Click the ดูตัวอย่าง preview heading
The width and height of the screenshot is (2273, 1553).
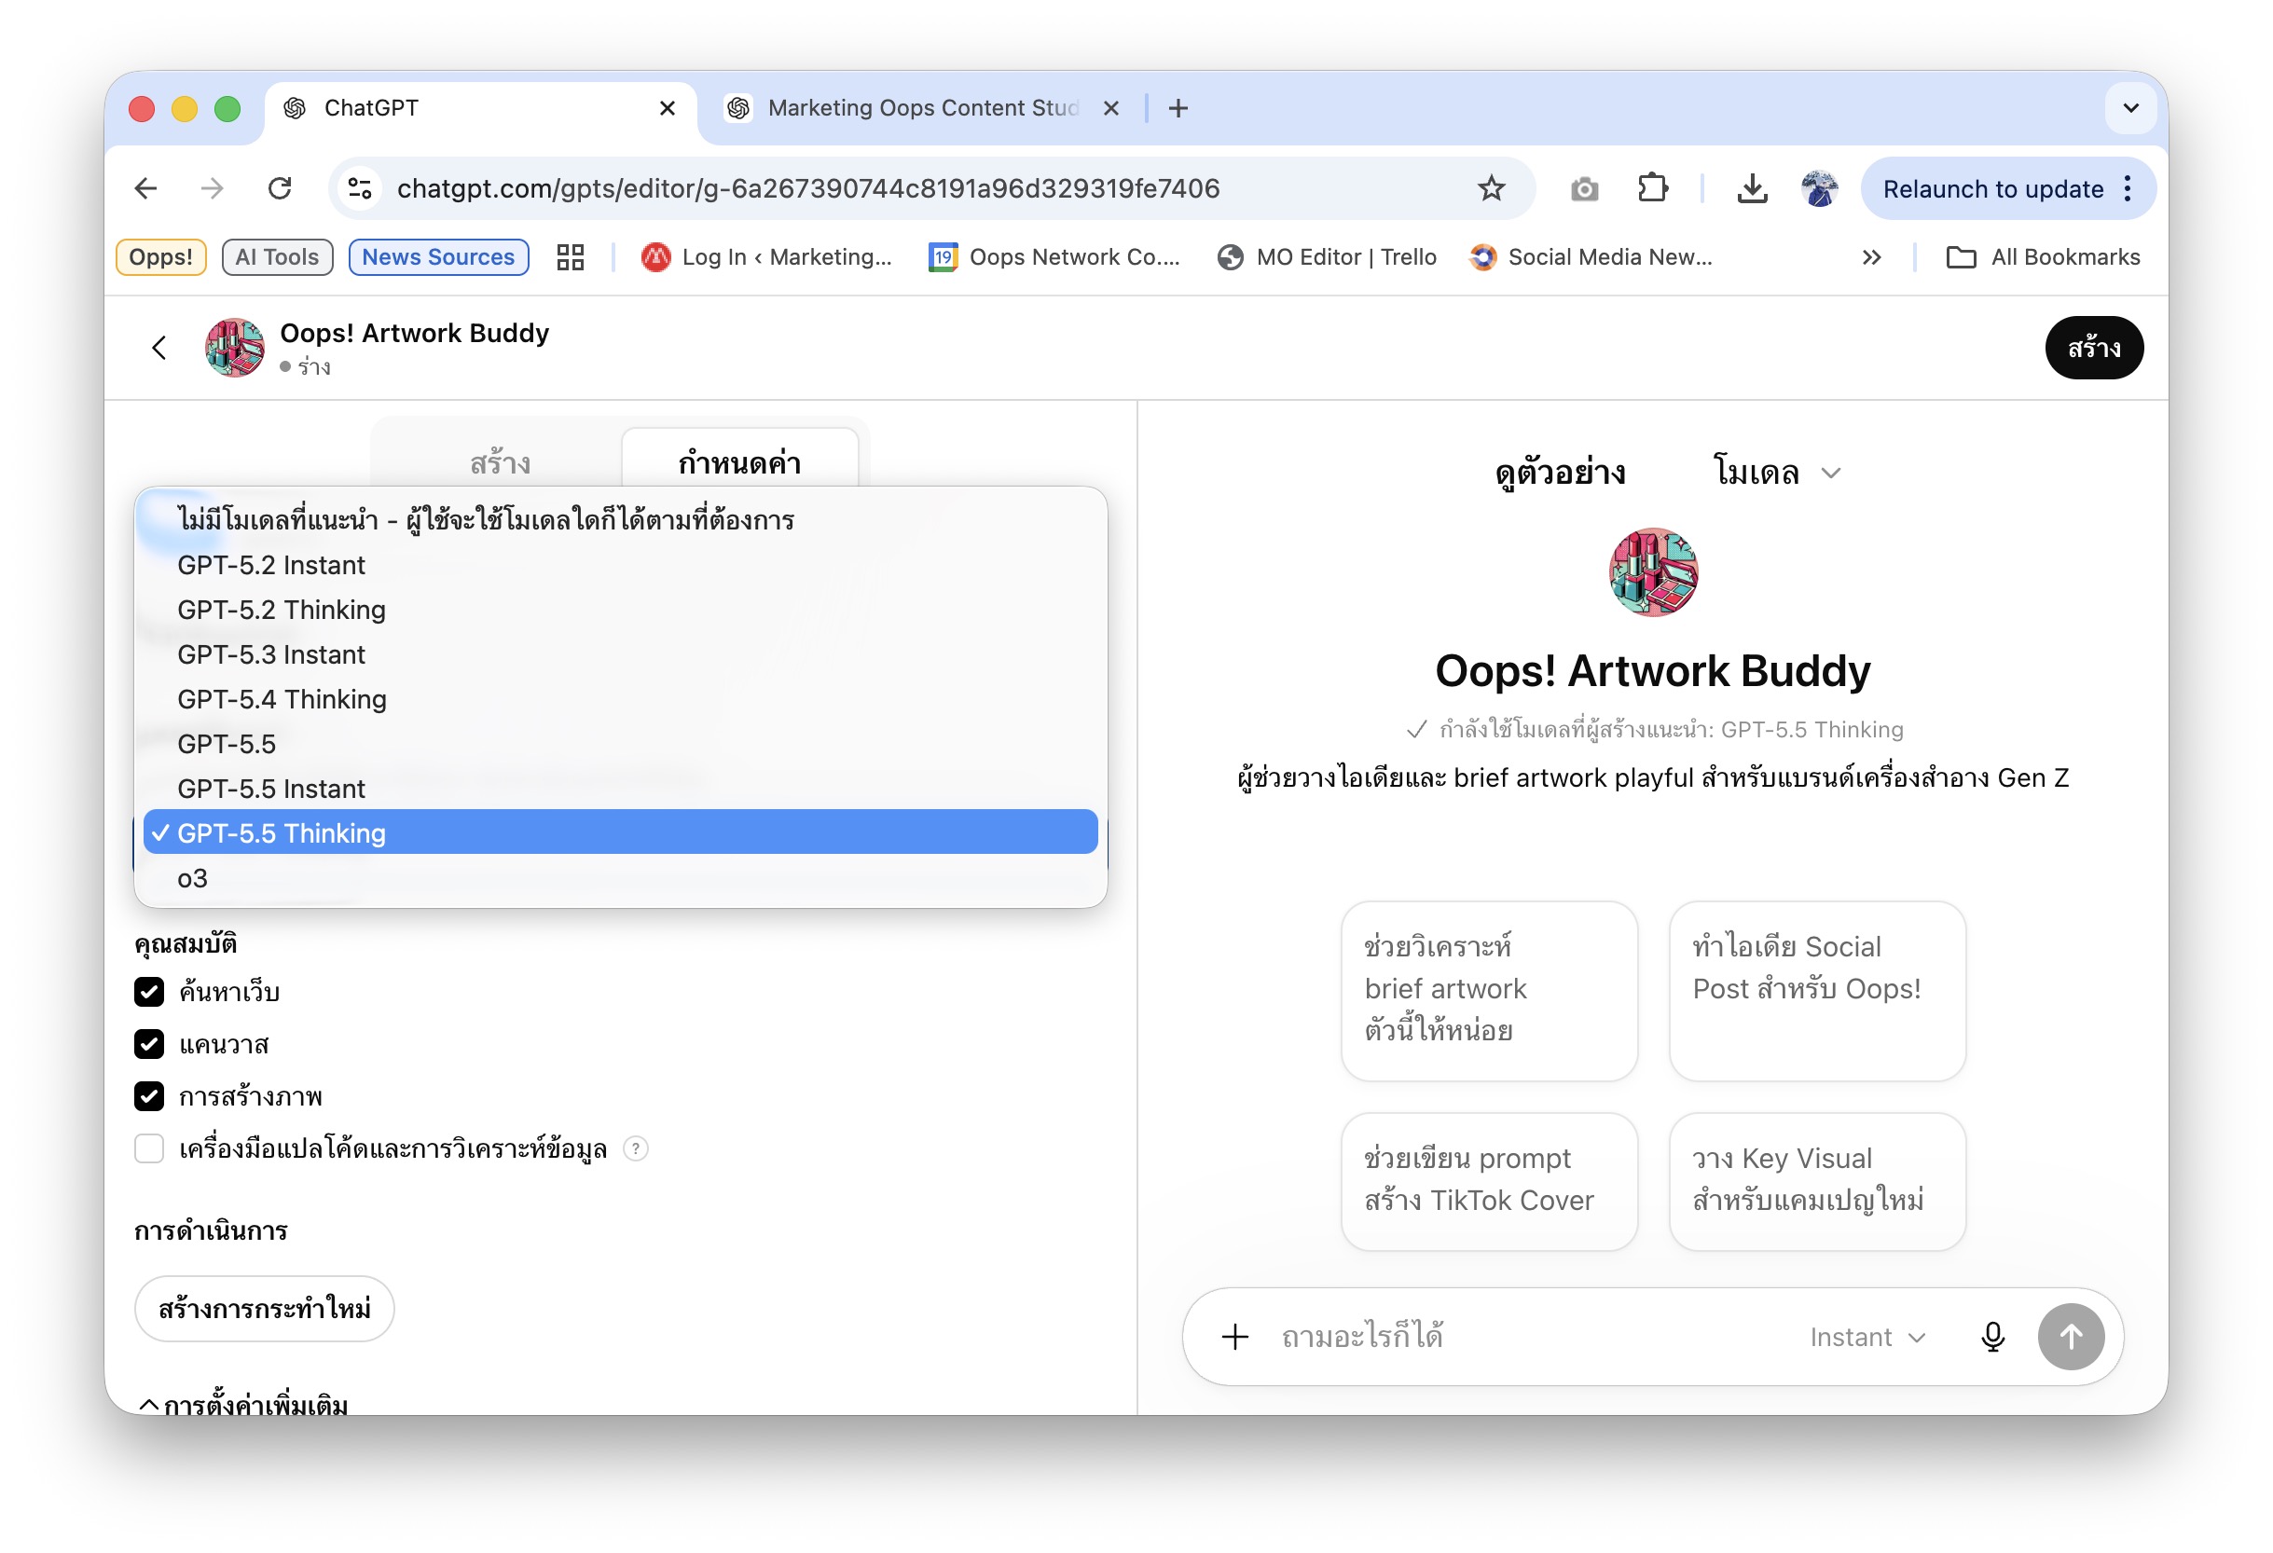1561,473
